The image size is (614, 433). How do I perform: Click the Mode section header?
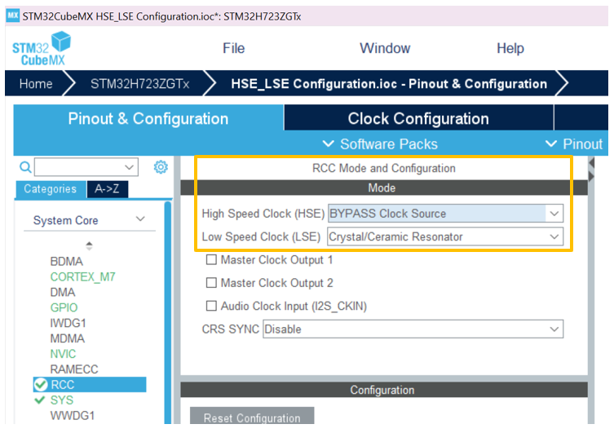coord(384,188)
